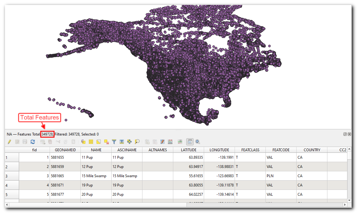Click the Invert selection icon

point(99,142)
